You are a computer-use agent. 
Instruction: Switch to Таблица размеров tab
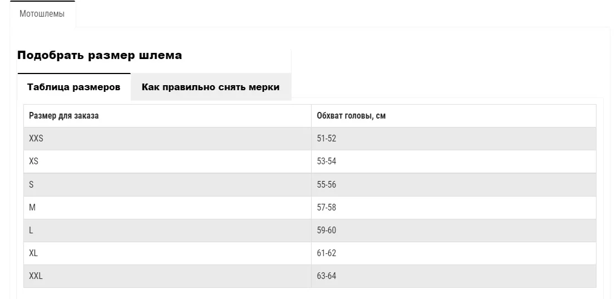pos(73,87)
